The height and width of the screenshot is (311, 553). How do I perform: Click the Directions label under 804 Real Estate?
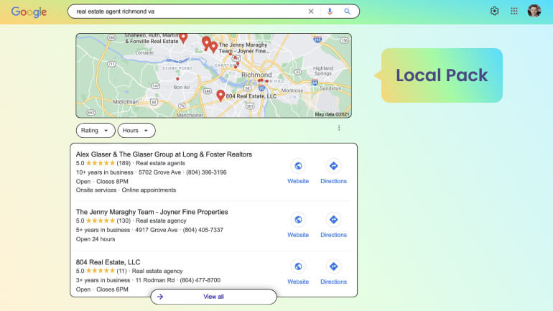click(x=333, y=282)
